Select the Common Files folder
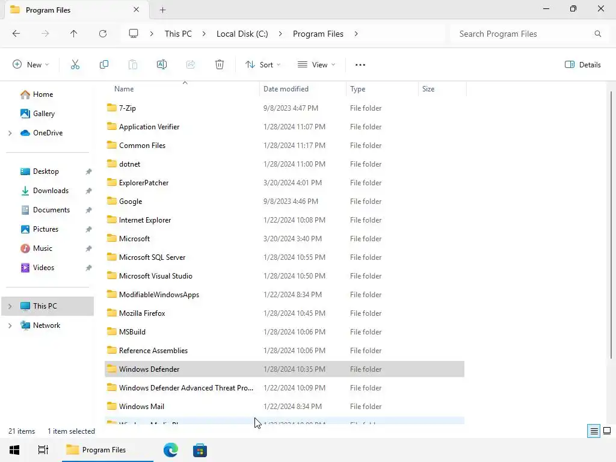The image size is (616, 462). click(x=285, y=146)
